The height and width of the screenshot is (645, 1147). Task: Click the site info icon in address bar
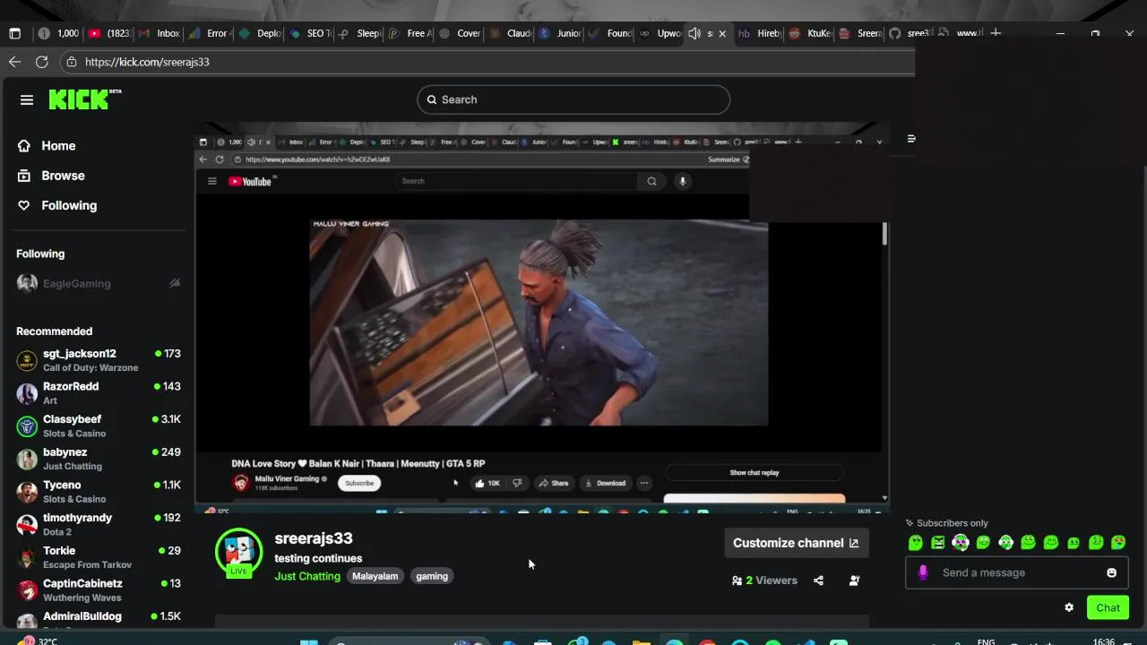72,62
